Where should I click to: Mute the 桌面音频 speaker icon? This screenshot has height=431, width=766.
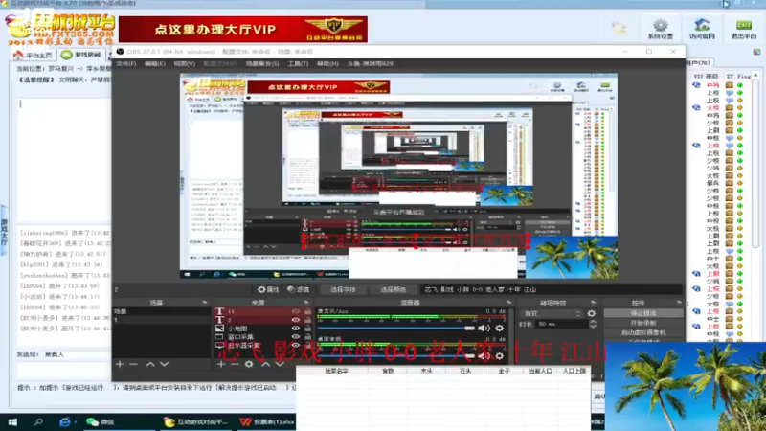484,356
